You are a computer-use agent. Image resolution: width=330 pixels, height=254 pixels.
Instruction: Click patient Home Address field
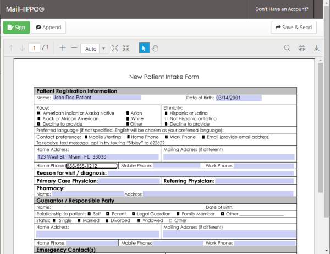tap(98, 157)
